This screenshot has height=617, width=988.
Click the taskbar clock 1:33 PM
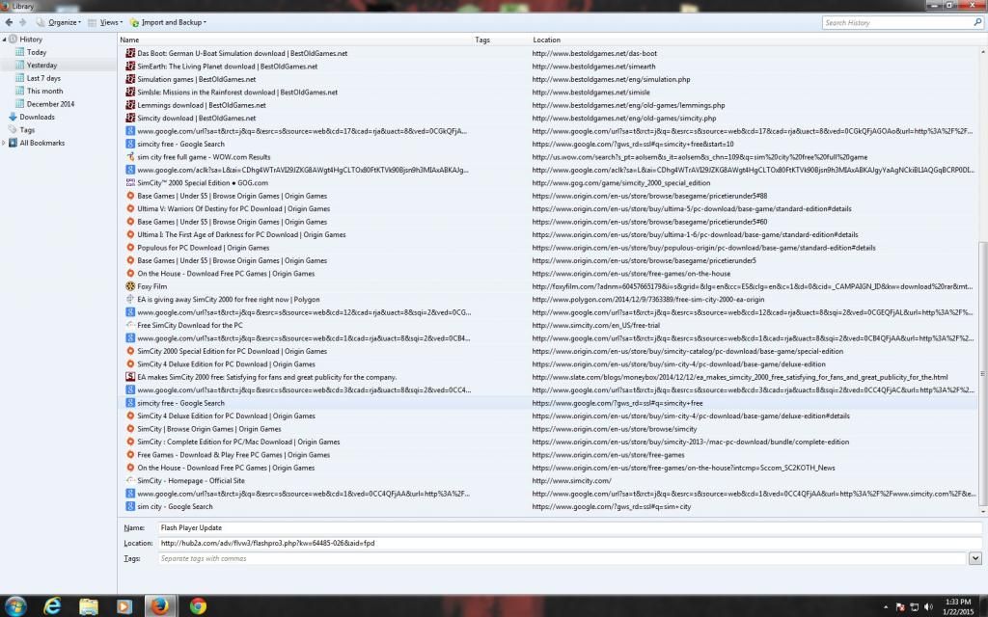(958, 606)
